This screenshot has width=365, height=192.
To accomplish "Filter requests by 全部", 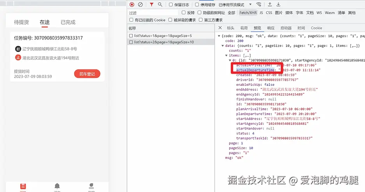I will tap(231, 13).
